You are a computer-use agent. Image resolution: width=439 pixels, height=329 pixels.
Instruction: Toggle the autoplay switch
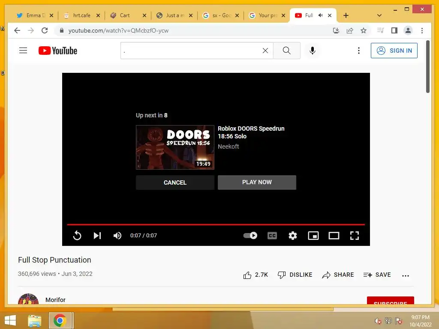(250, 236)
